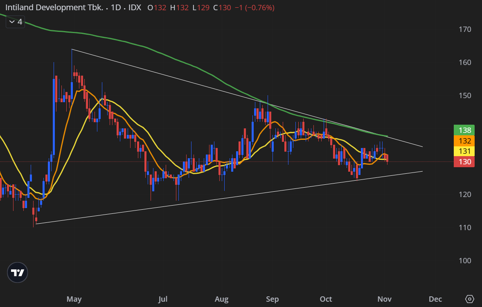Select the green 138 moving average price label

464,130
